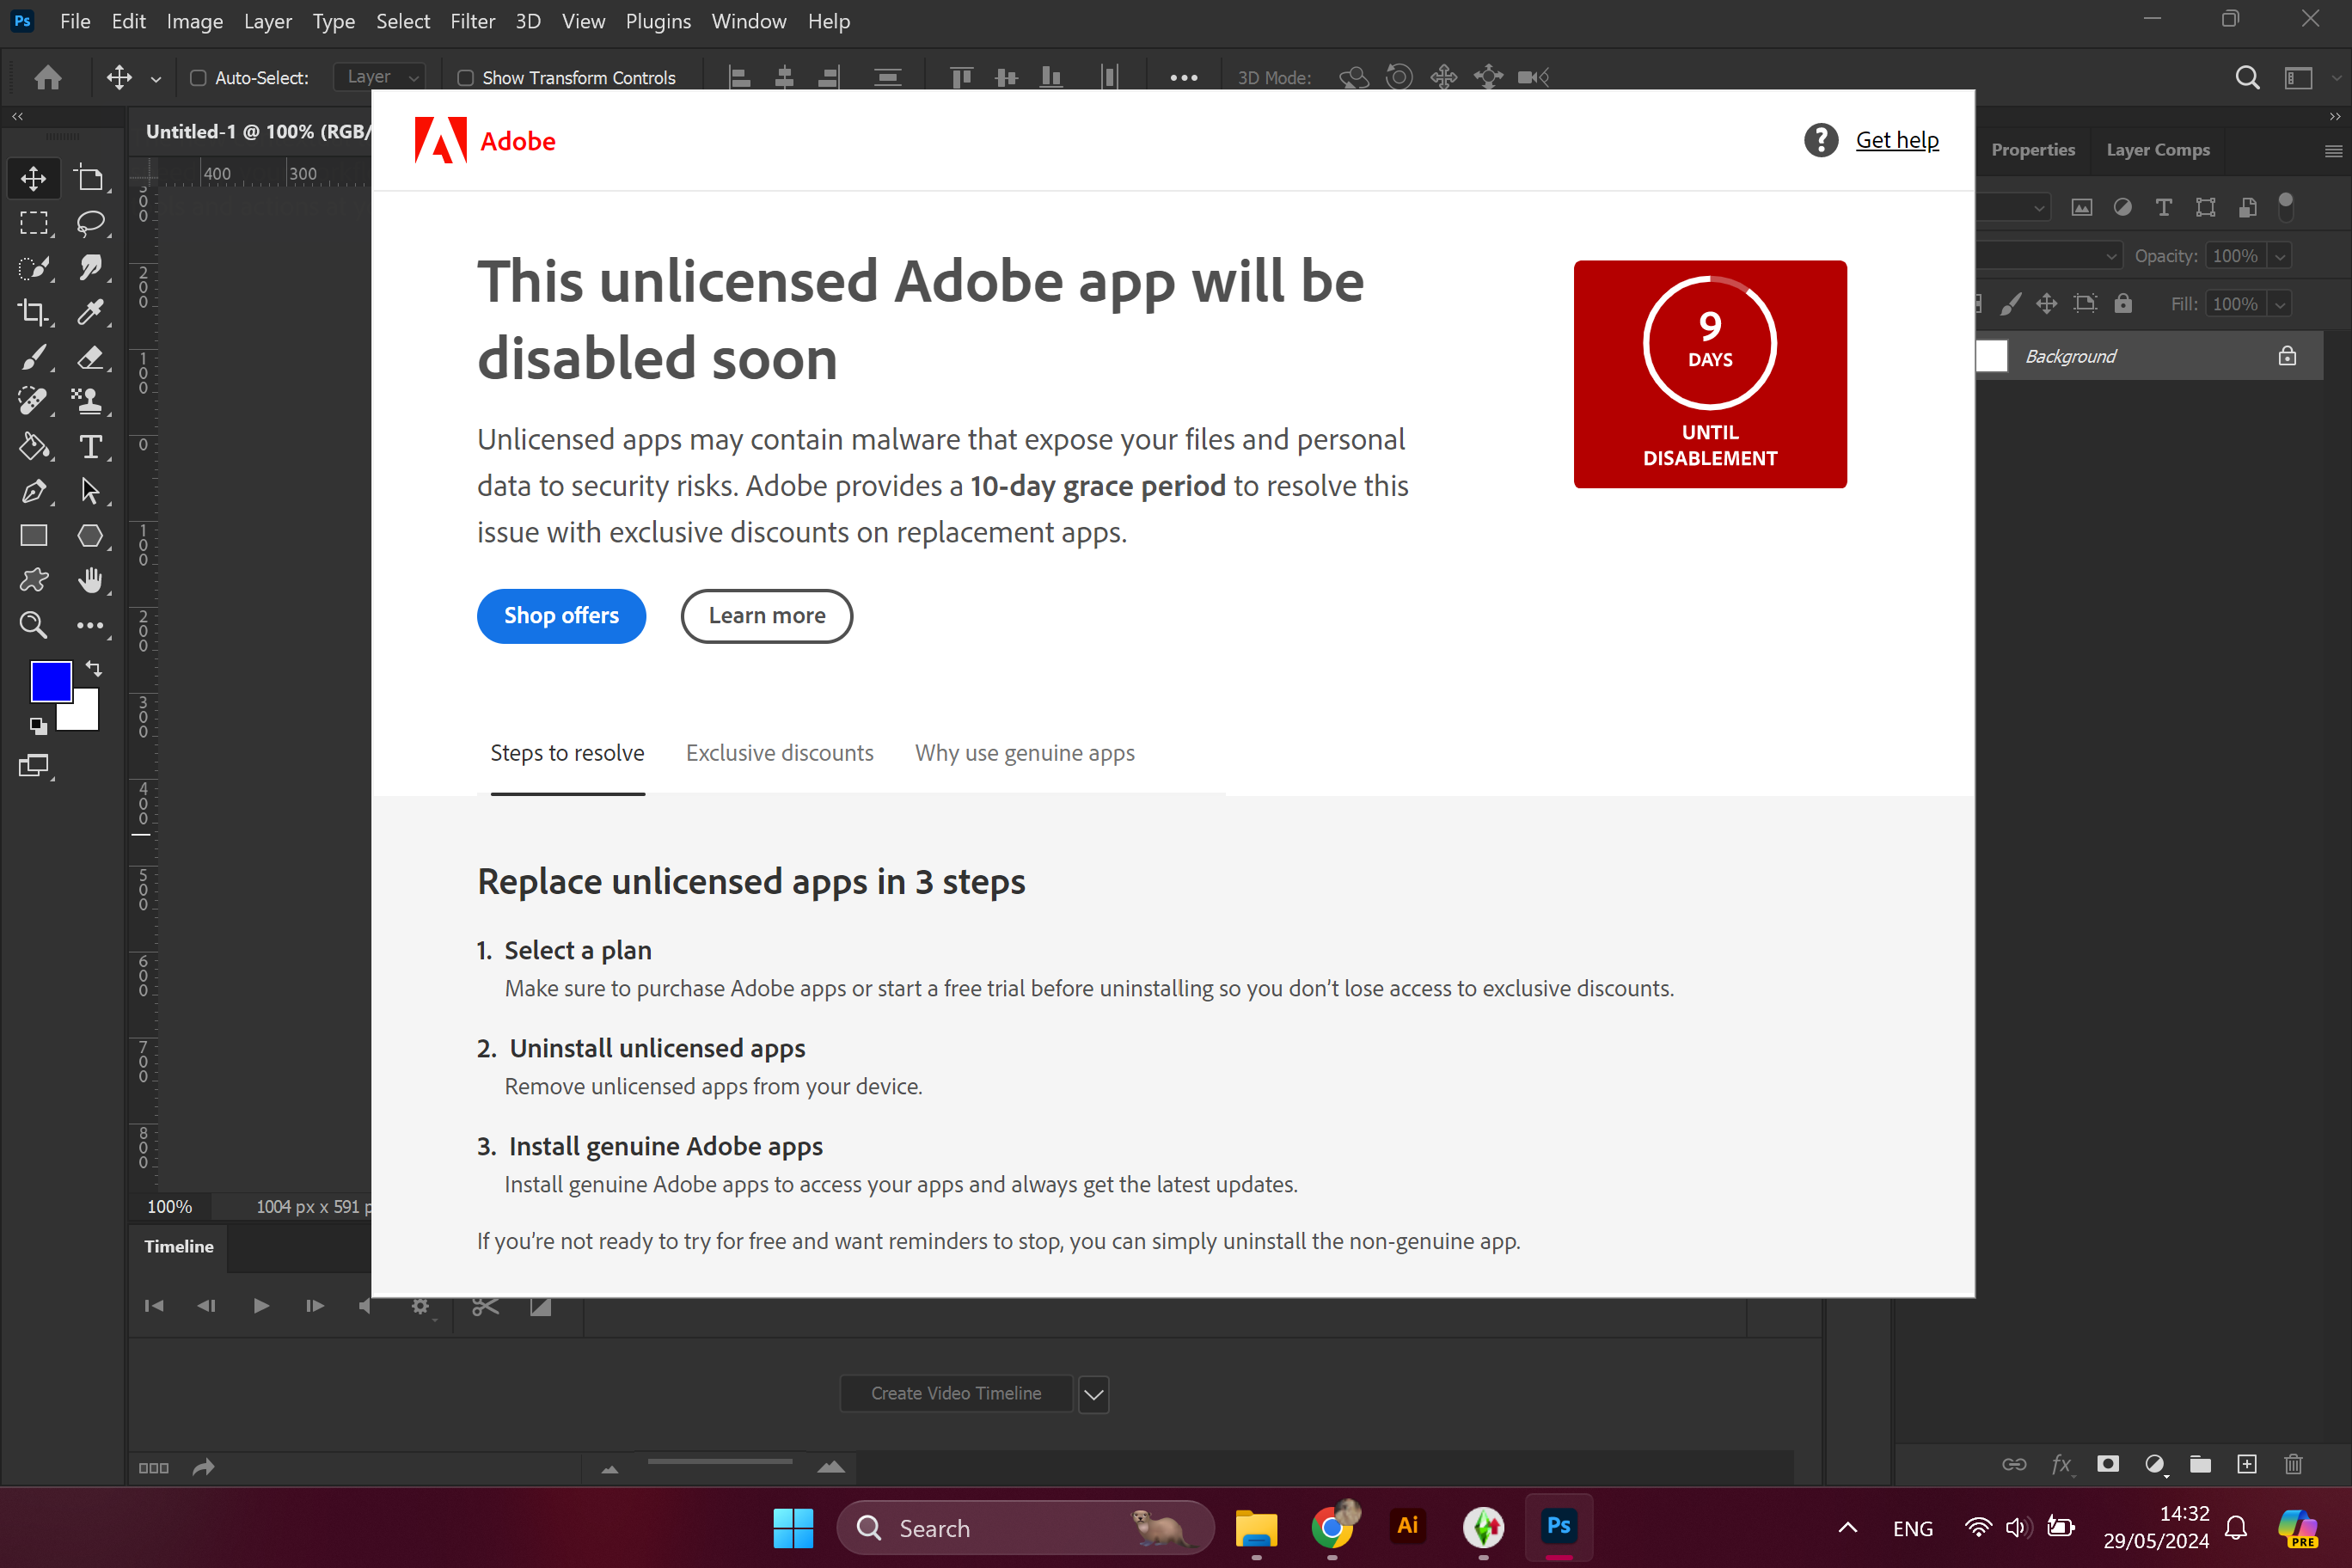
Task: Switch to Layer Comps panel tab
Action: 2157,150
